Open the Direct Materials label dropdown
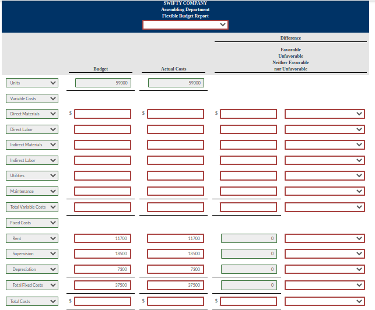This screenshot has width=375, height=310. tap(32, 114)
